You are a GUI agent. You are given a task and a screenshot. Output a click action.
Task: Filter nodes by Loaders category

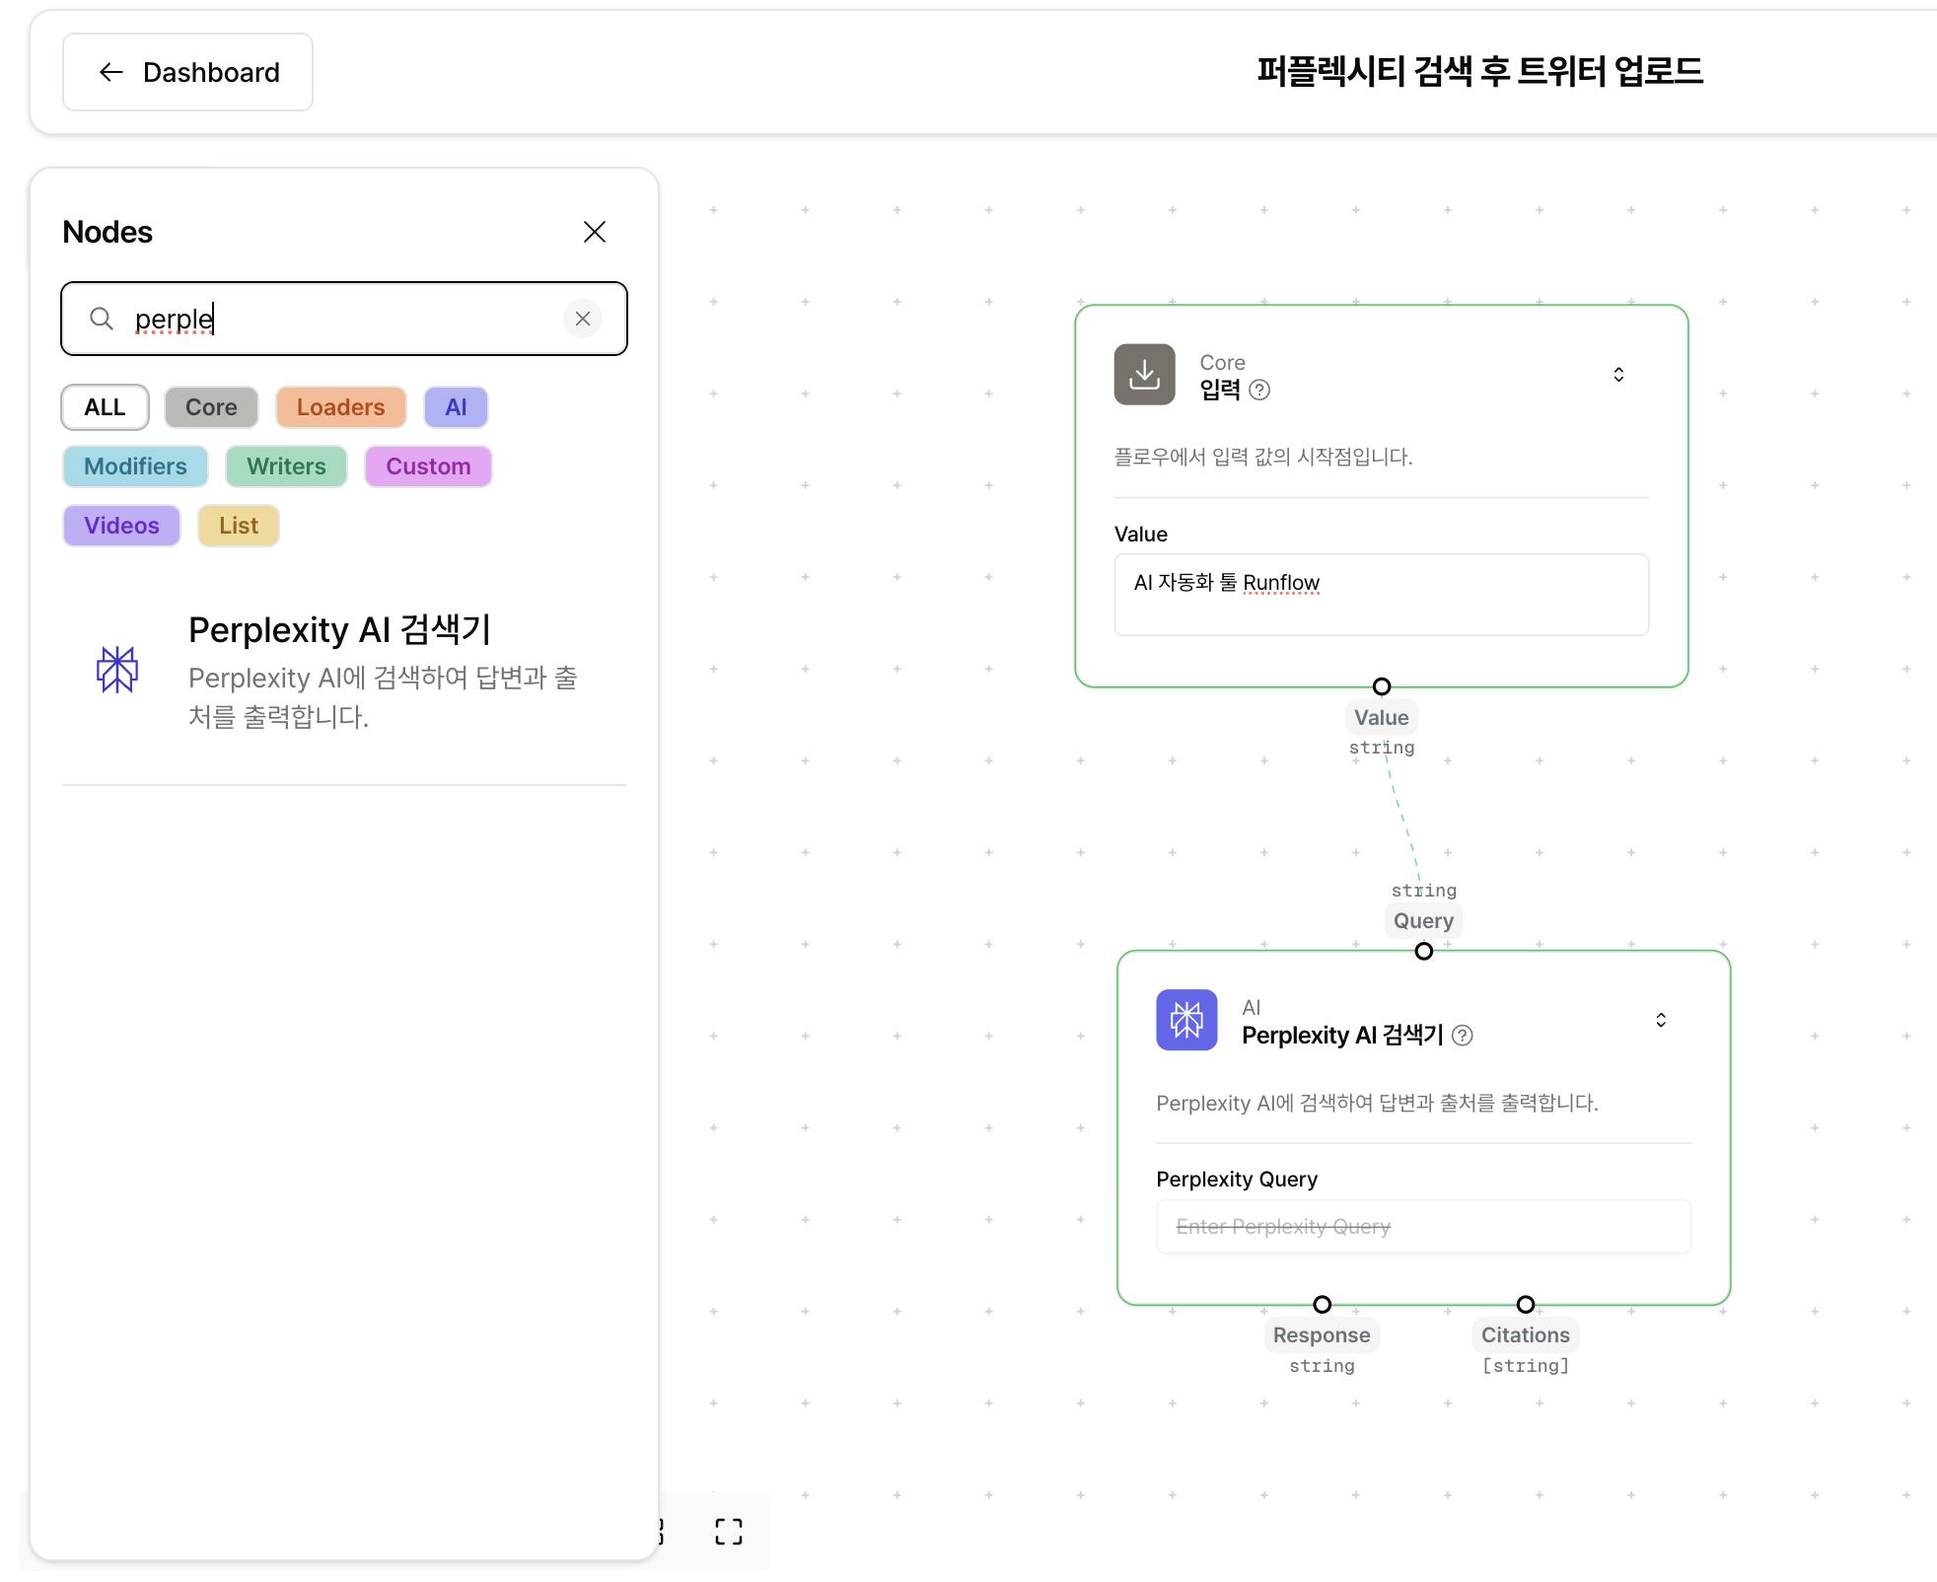click(340, 407)
